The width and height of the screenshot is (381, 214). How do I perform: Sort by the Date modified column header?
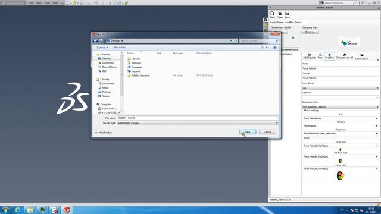(x=204, y=53)
